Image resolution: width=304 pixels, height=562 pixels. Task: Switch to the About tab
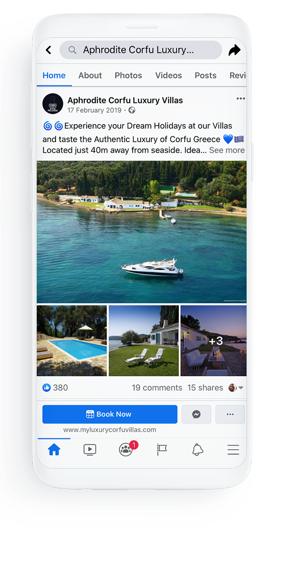pyautogui.click(x=90, y=75)
